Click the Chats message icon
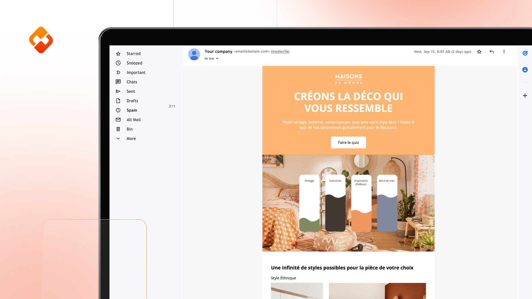The width and height of the screenshot is (532, 299). click(x=118, y=82)
